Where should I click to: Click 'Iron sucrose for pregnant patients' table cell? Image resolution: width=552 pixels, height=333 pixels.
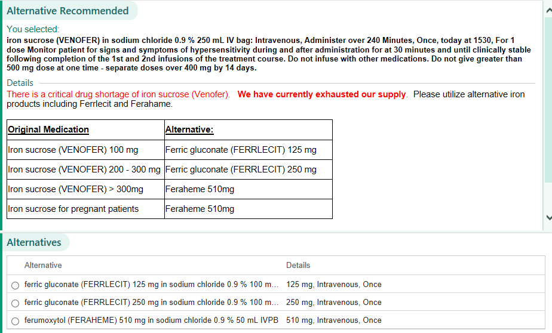point(73,209)
